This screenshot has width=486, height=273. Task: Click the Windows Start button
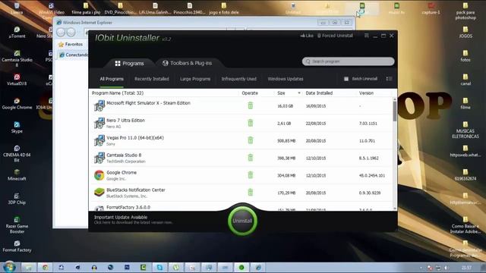pos(9,267)
